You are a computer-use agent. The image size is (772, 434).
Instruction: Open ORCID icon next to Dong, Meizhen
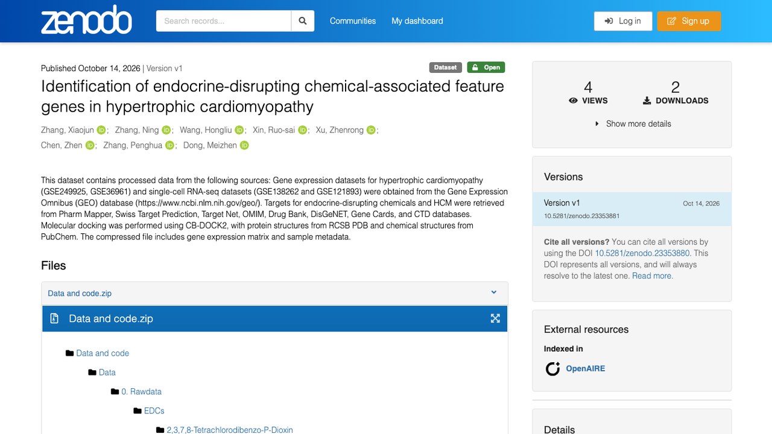pos(244,145)
